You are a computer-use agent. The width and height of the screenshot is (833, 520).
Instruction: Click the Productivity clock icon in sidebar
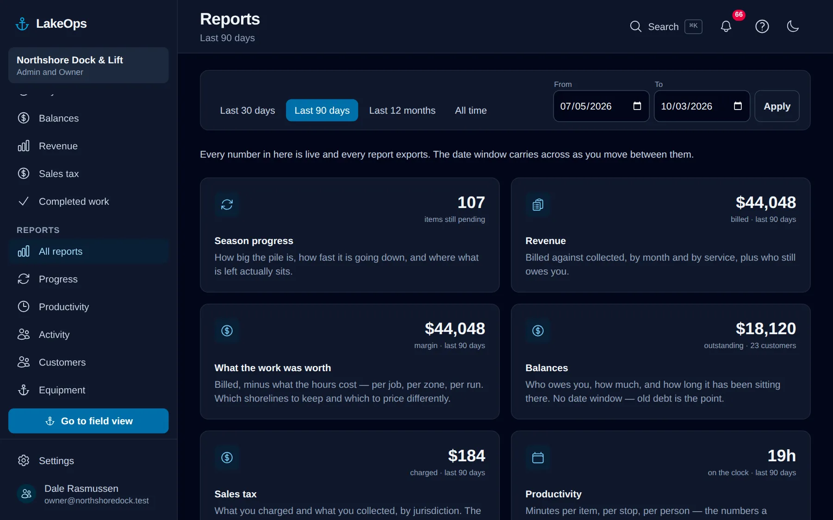[24, 306]
